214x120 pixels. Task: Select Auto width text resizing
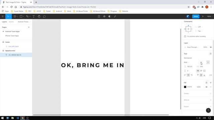coord(198,71)
